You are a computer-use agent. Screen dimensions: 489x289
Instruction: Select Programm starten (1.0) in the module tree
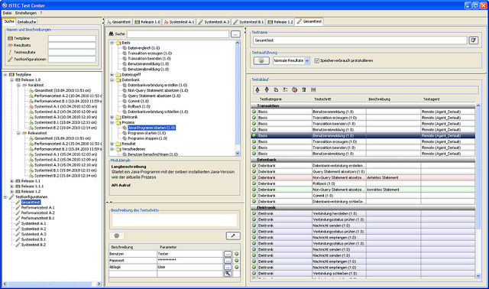point(147,133)
